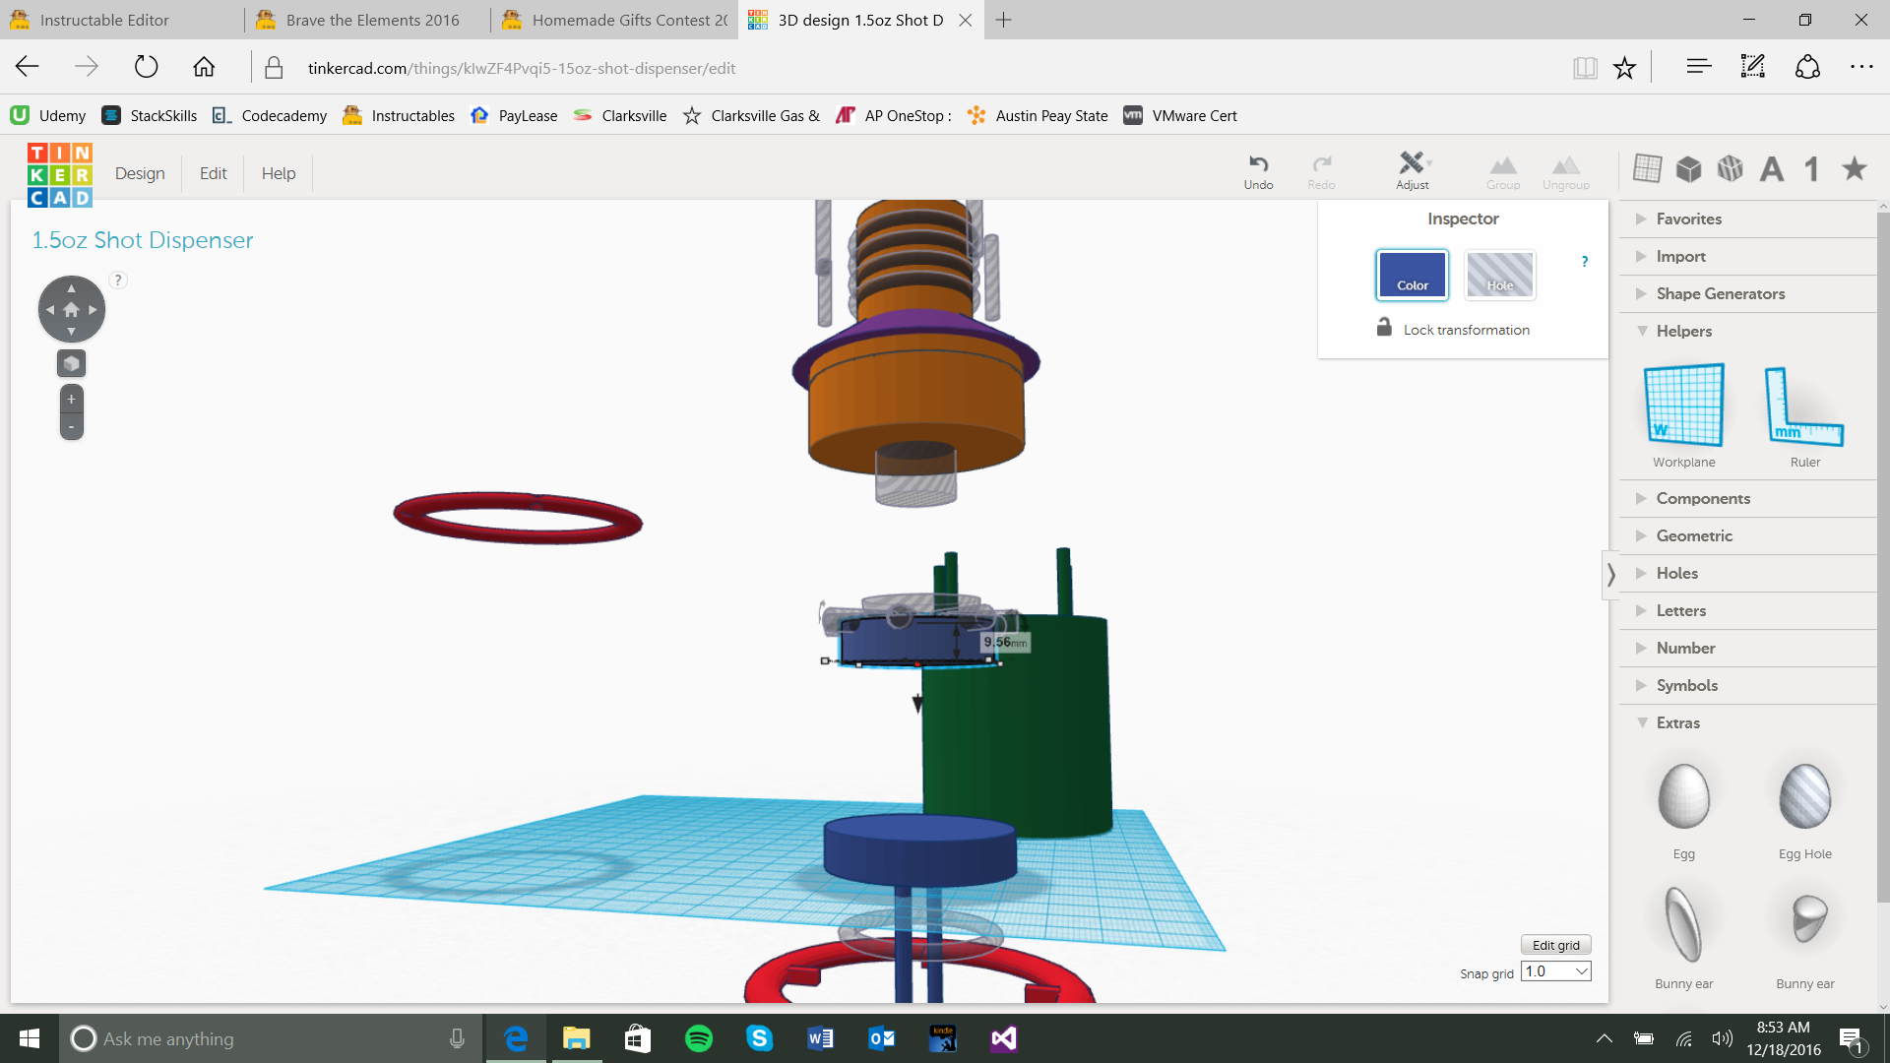Open the Design menu

pos(140,173)
